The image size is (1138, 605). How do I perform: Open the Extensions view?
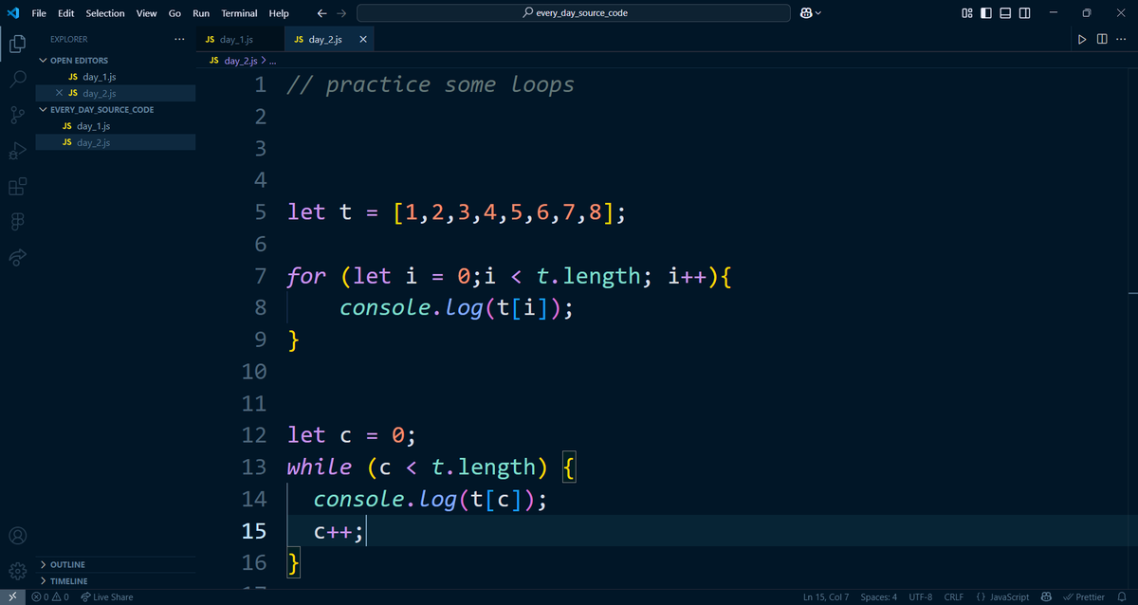(17, 186)
